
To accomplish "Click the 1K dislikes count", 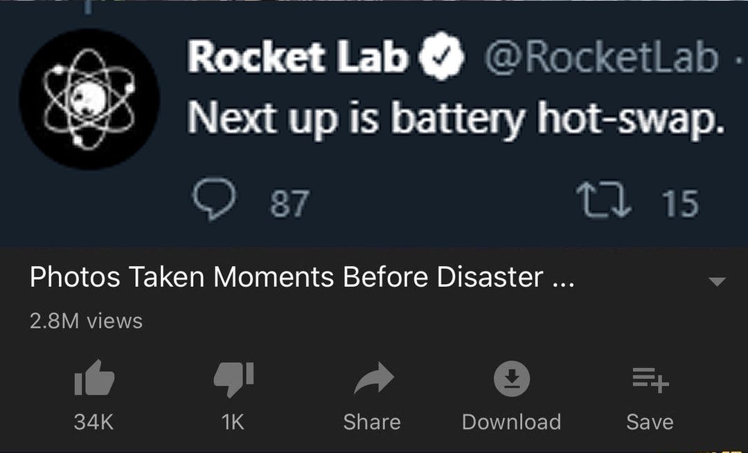I will [233, 422].
